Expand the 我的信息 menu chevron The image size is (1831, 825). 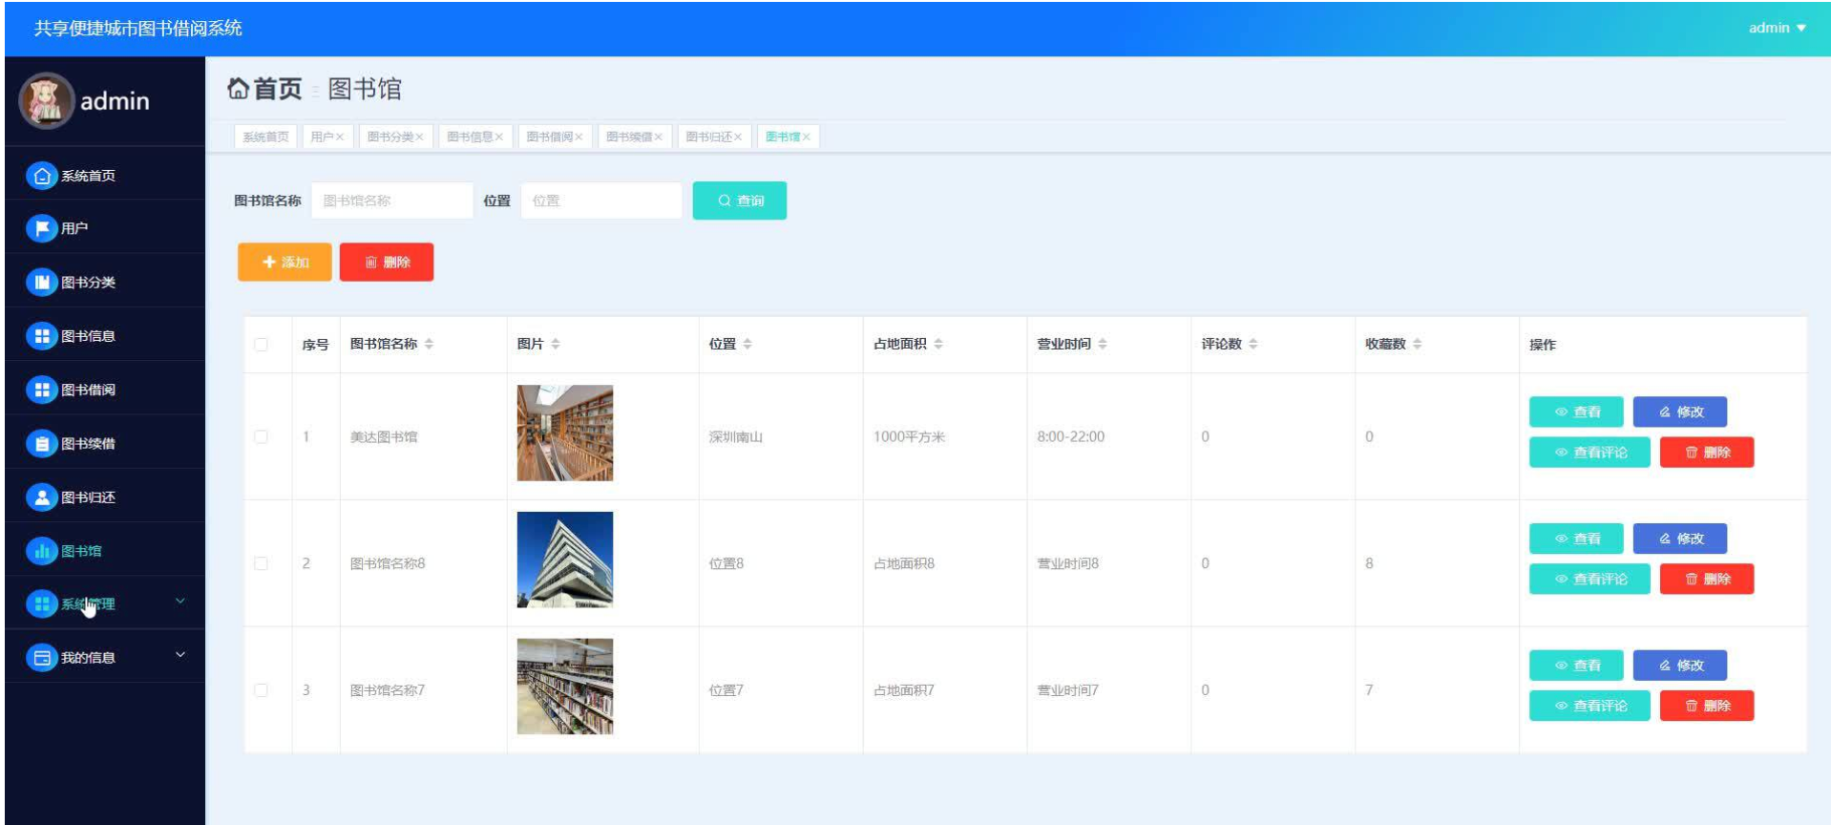coord(180,655)
